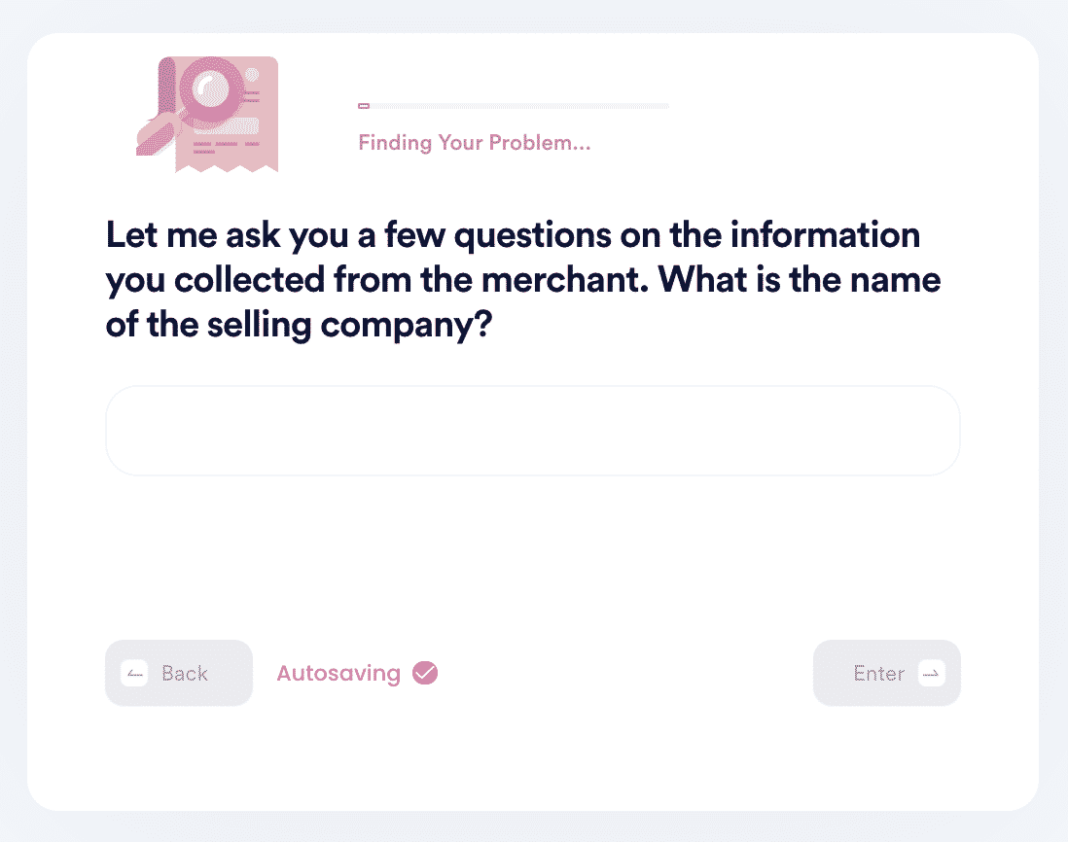
Task: Click the magnifier handle in the illustration
Action: click(x=156, y=135)
